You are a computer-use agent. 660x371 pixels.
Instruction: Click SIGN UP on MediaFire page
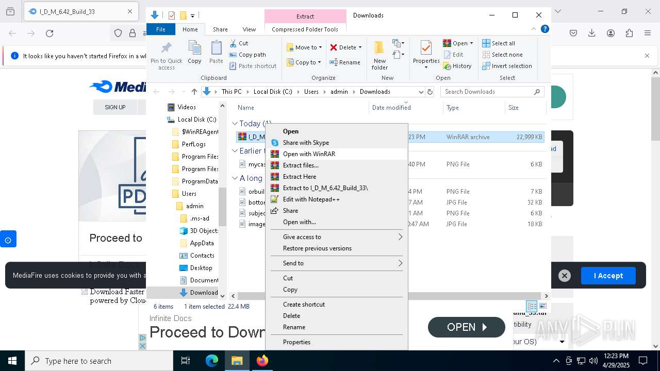(x=115, y=107)
